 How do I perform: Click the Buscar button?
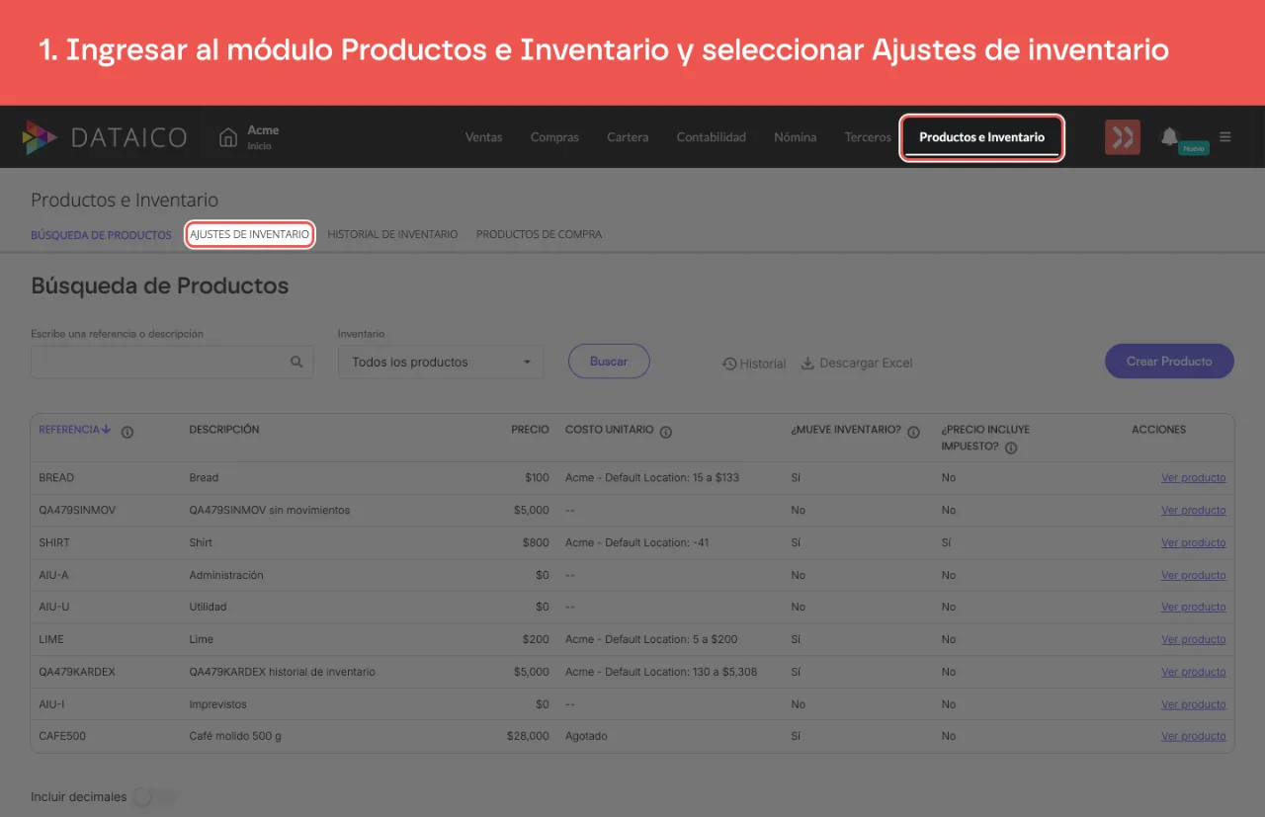coord(609,362)
